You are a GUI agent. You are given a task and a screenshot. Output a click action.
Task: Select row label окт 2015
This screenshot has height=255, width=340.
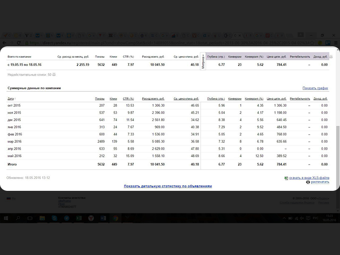(14, 105)
